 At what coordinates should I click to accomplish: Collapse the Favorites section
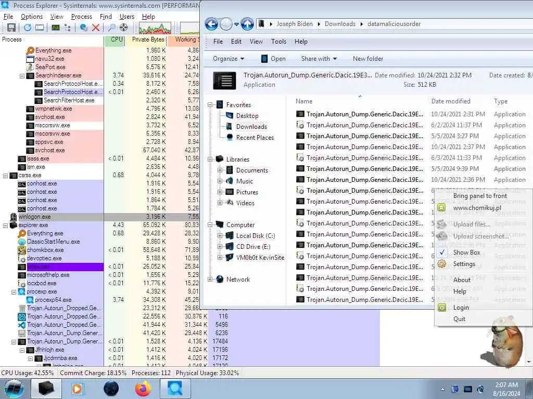tap(210, 105)
